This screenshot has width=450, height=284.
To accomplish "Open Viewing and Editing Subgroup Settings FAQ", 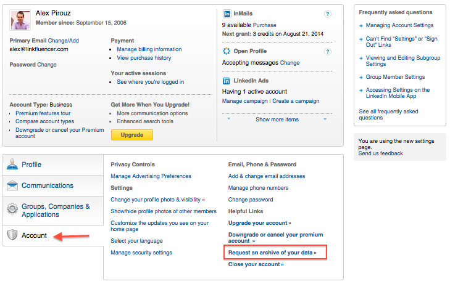I will point(403,61).
